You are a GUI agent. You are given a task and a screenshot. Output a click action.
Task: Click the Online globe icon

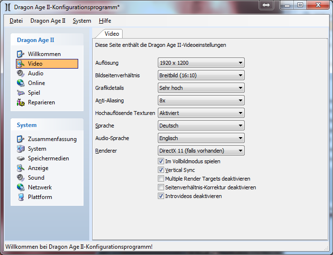21,83
